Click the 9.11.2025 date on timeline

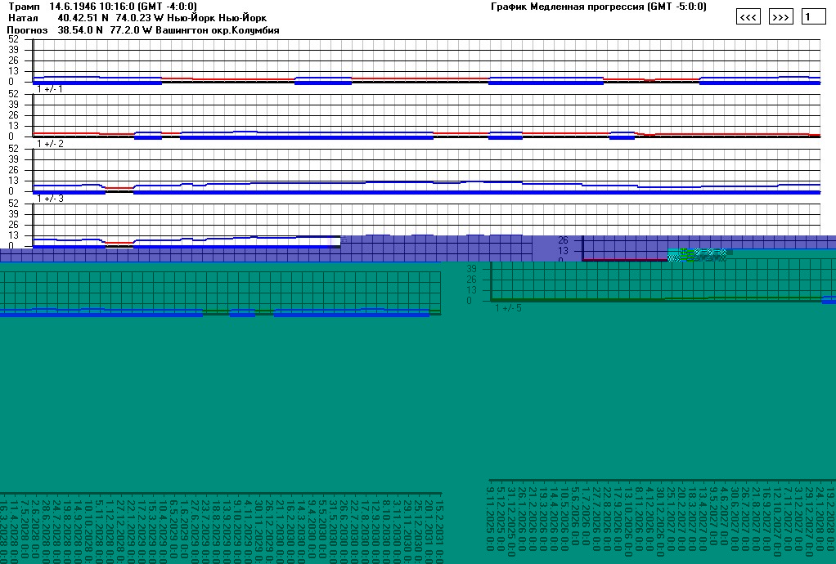[490, 515]
